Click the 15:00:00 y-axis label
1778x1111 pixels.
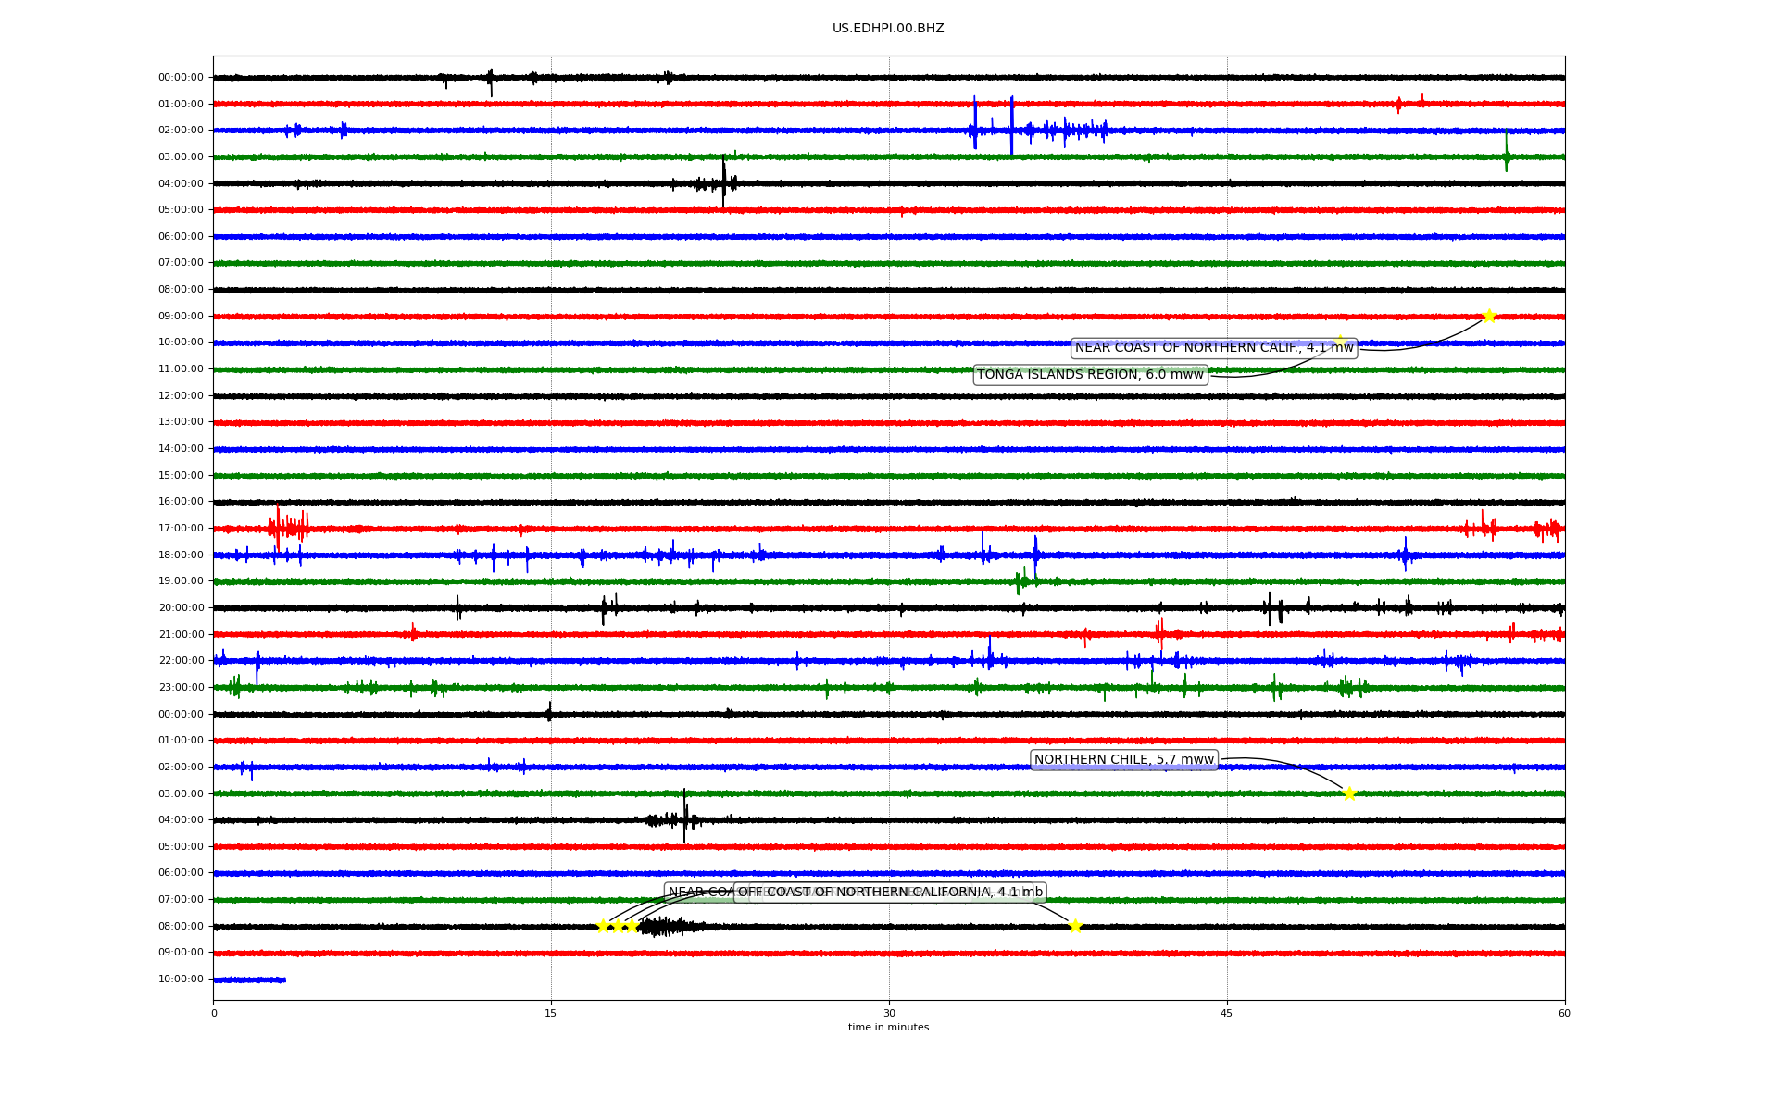pos(181,476)
